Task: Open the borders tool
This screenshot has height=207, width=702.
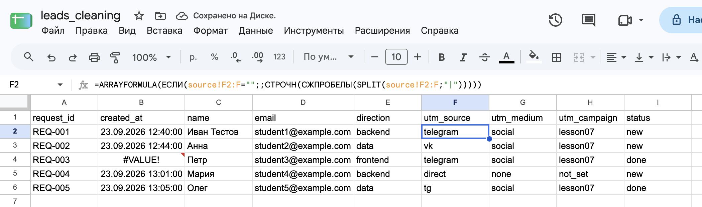Action: pos(557,57)
